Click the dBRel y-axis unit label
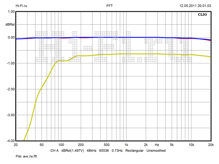This screenshot has height=164, width=219. pos(10,24)
